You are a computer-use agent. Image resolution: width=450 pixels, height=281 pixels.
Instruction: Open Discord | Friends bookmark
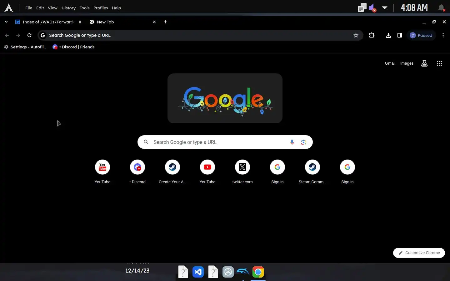(74, 47)
